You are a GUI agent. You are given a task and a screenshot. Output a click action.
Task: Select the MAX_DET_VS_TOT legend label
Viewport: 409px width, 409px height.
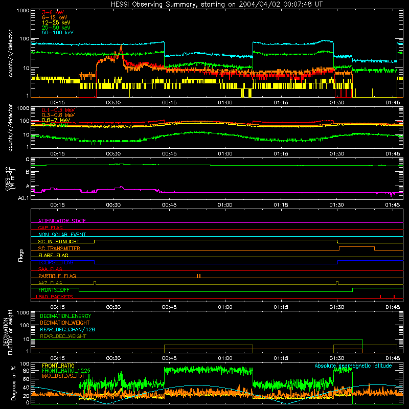[63, 376]
